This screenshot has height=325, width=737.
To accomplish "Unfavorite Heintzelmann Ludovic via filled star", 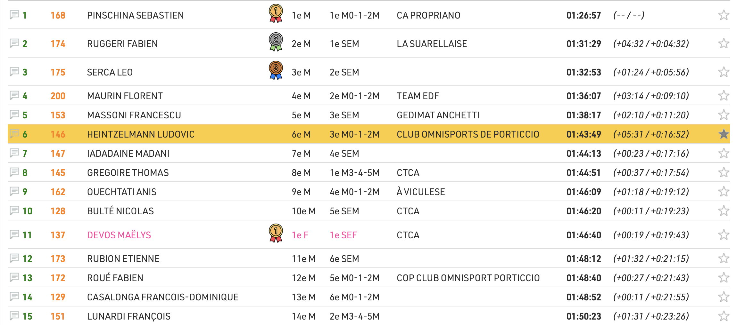I will pos(724,134).
